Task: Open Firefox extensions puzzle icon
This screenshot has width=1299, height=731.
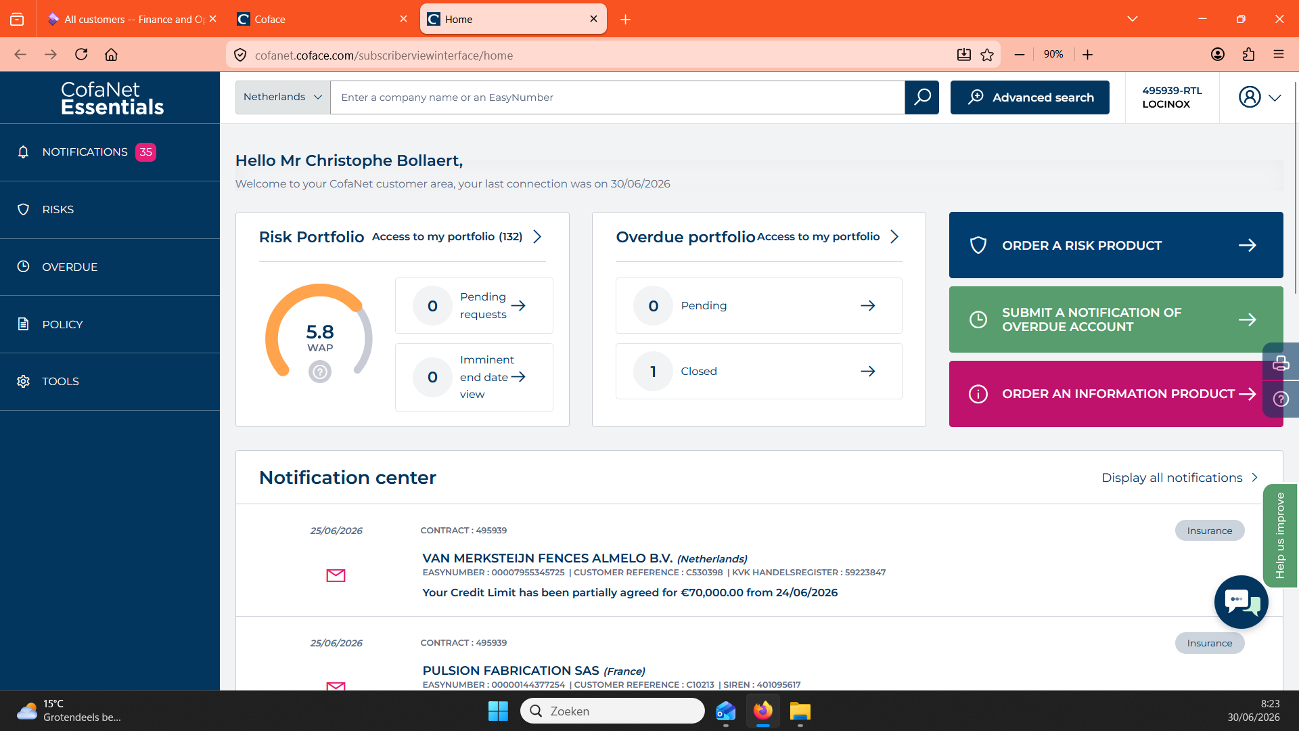Action: tap(1249, 55)
